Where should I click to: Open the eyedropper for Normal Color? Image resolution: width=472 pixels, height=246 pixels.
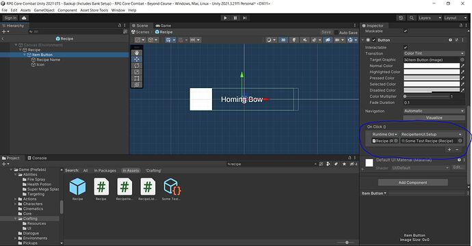462,66
